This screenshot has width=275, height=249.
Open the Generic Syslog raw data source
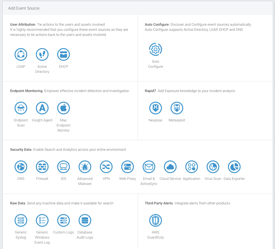click(x=21, y=220)
